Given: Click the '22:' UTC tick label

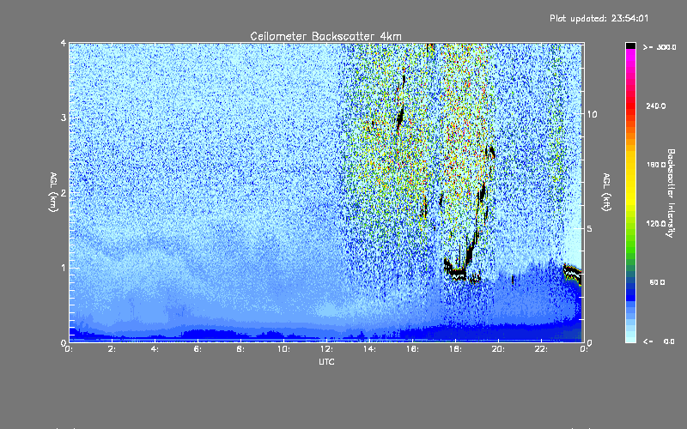Looking at the screenshot, I should (541, 349).
